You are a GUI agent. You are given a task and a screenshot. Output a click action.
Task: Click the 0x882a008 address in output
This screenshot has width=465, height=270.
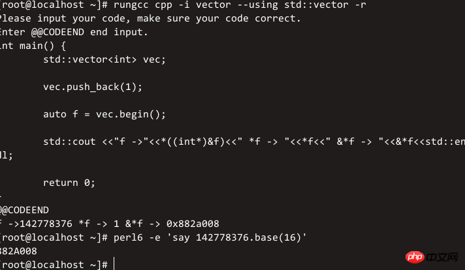click(193, 224)
